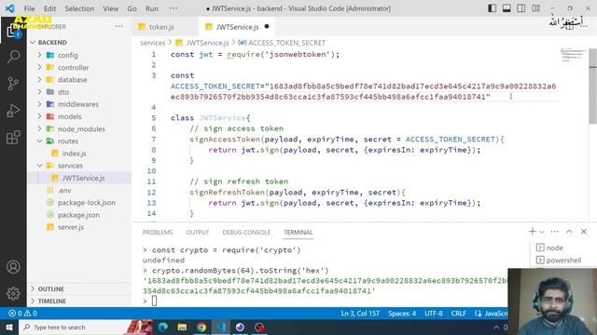Viewport: 597px width, 335px height.
Task: Create a new terminal with plus icon
Action: click(x=533, y=232)
